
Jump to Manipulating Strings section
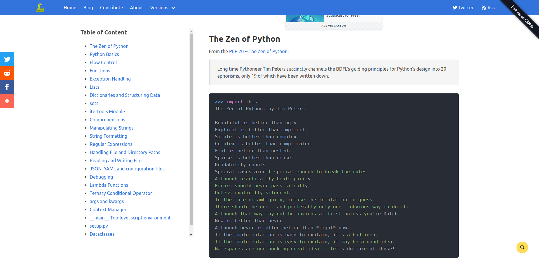point(111,128)
